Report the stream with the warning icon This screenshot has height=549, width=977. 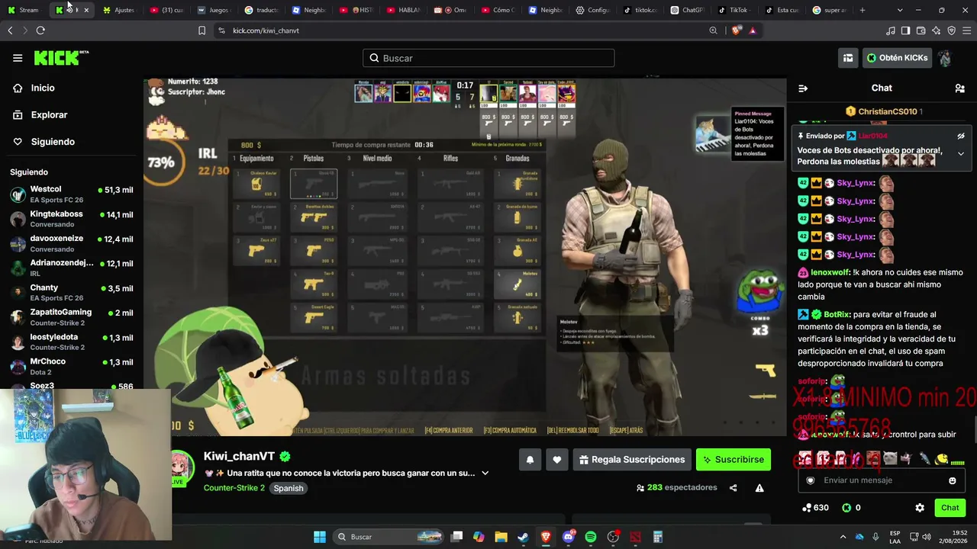(759, 488)
